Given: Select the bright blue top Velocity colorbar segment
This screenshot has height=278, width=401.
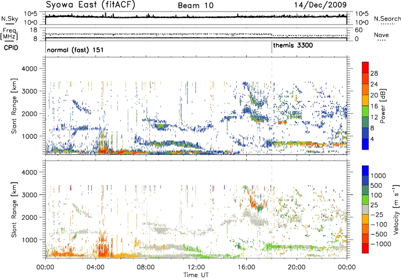Looking at the screenshot, I should click(x=365, y=171).
